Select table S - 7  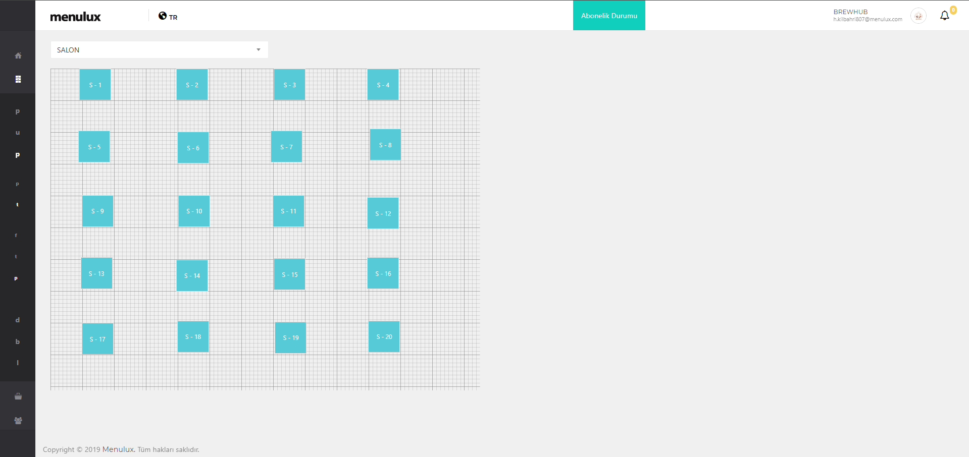click(286, 147)
